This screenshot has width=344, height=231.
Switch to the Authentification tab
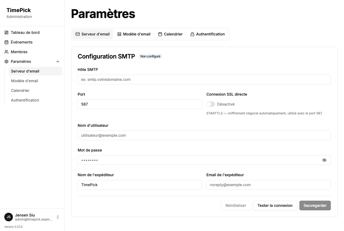207,34
